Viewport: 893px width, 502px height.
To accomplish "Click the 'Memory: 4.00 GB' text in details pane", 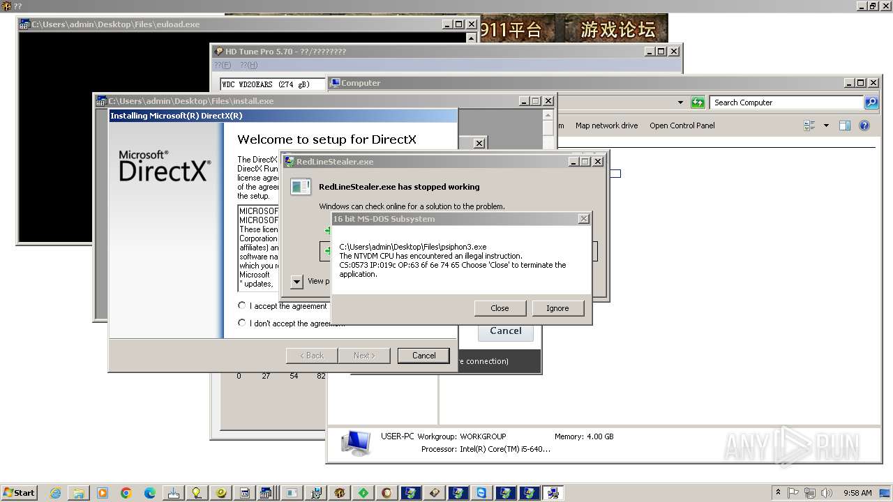I will coord(584,436).
